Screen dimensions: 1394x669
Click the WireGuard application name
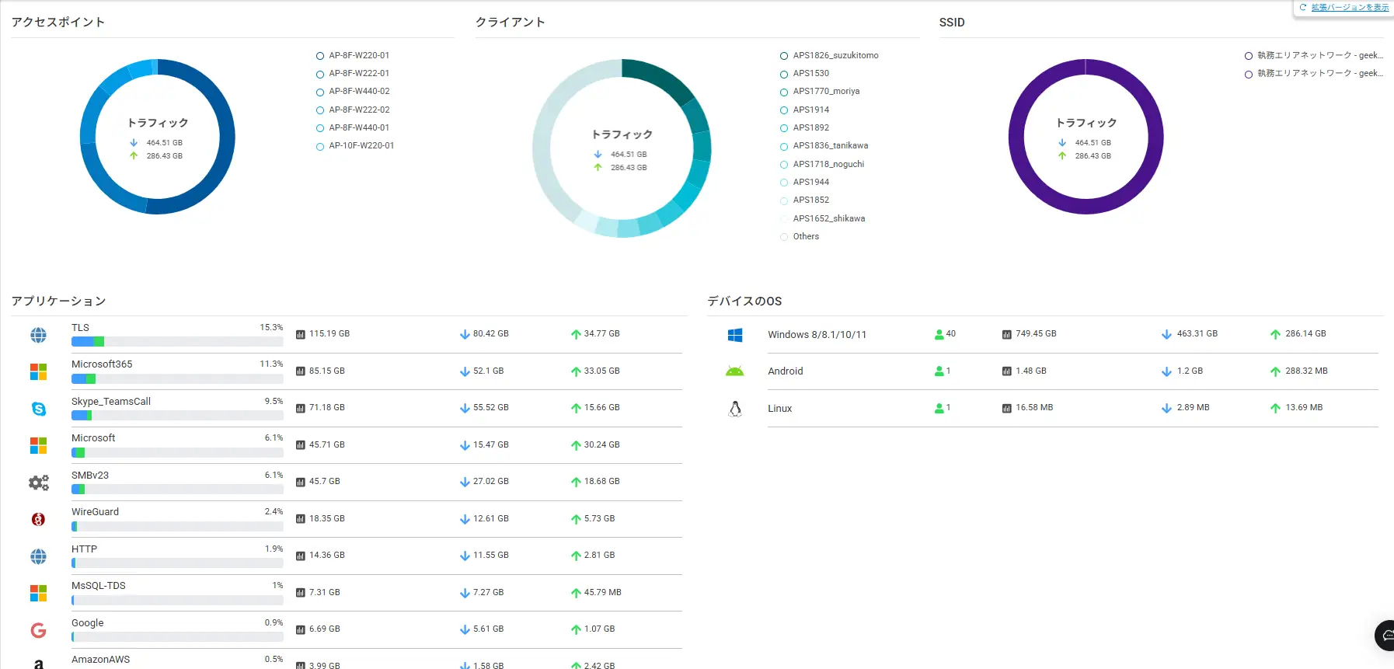tap(95, 511)
